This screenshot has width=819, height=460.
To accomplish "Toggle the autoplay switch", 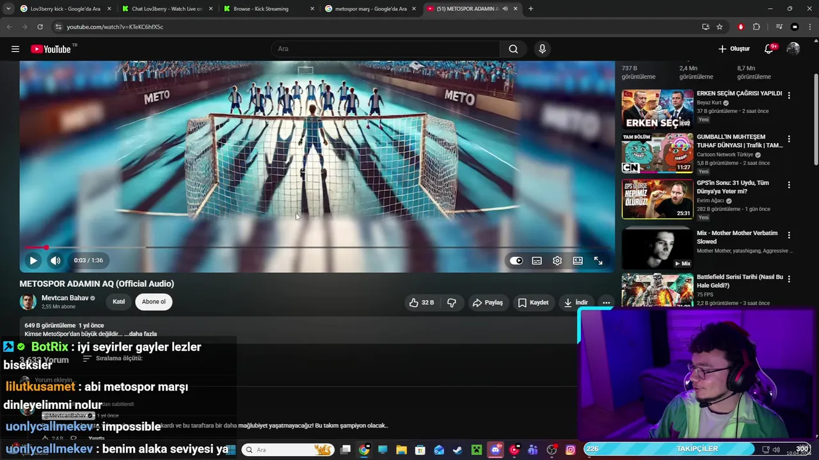I will click(516, 261).
